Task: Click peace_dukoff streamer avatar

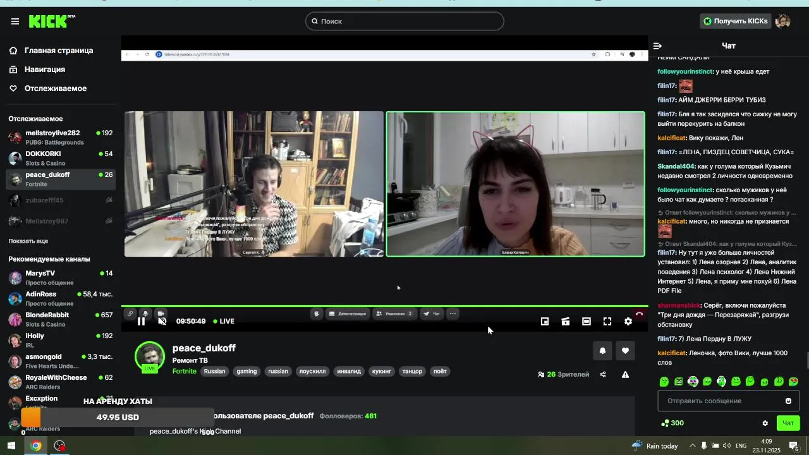Action: pos(150,356)
